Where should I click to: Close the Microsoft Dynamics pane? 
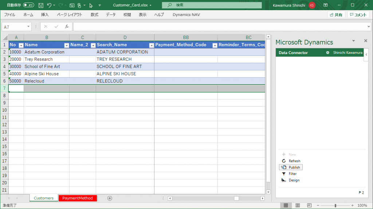pos(366,41)
